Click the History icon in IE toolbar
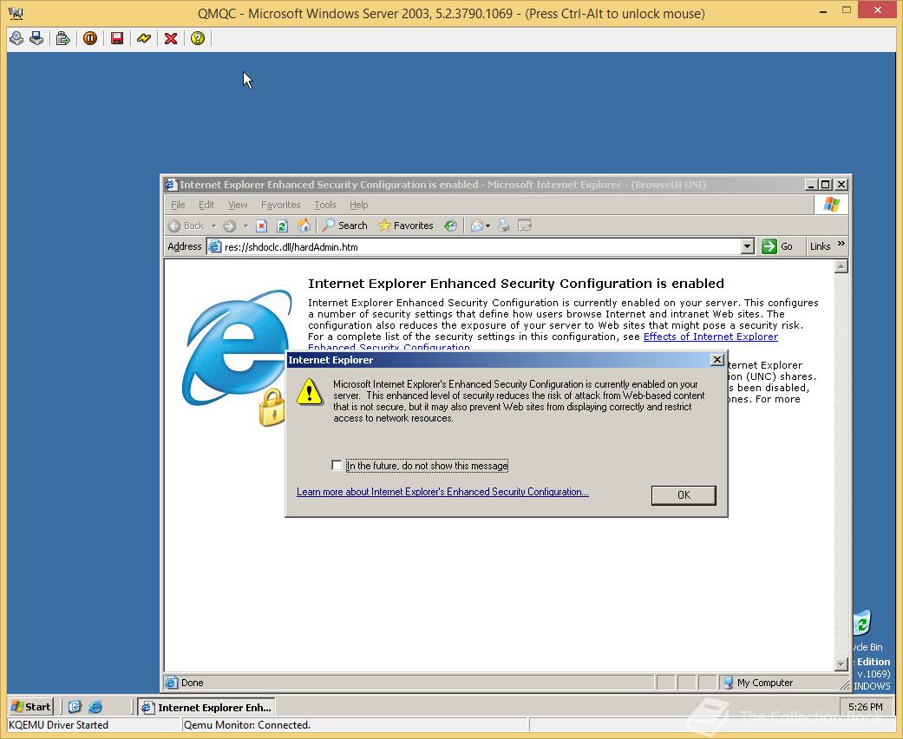Viewport: 903px width, 739px height. [450, 226]
